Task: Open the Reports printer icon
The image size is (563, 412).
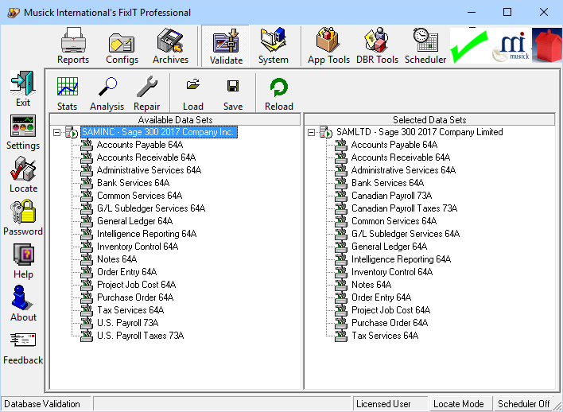Action: point(73,46)
